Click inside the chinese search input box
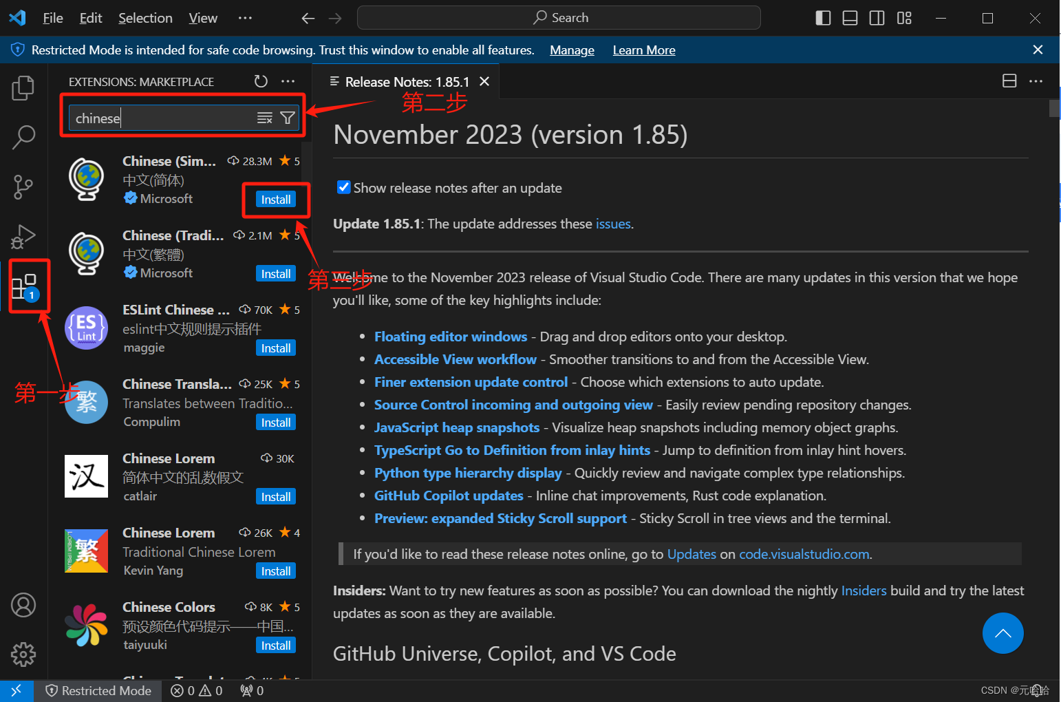1061x702 pixels. tap(158, 117)
